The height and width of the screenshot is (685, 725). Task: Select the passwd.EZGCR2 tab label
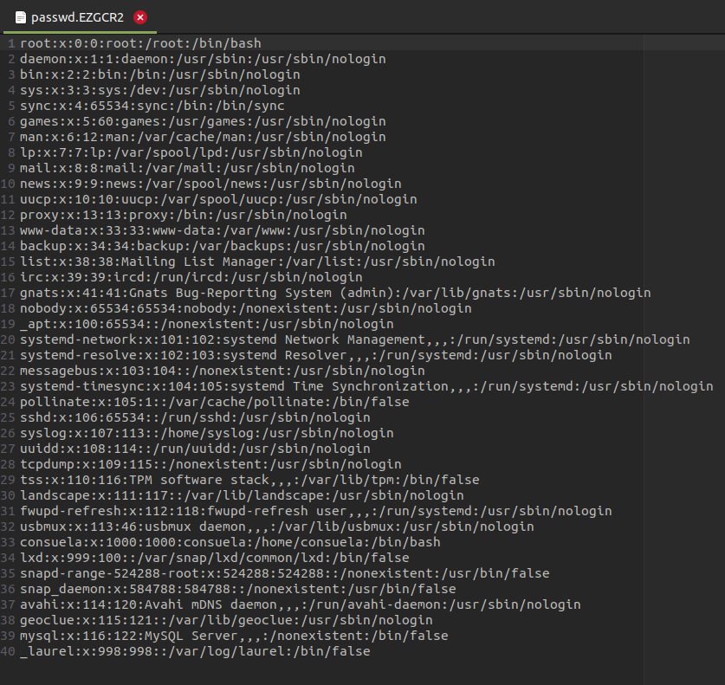(77, 16)
